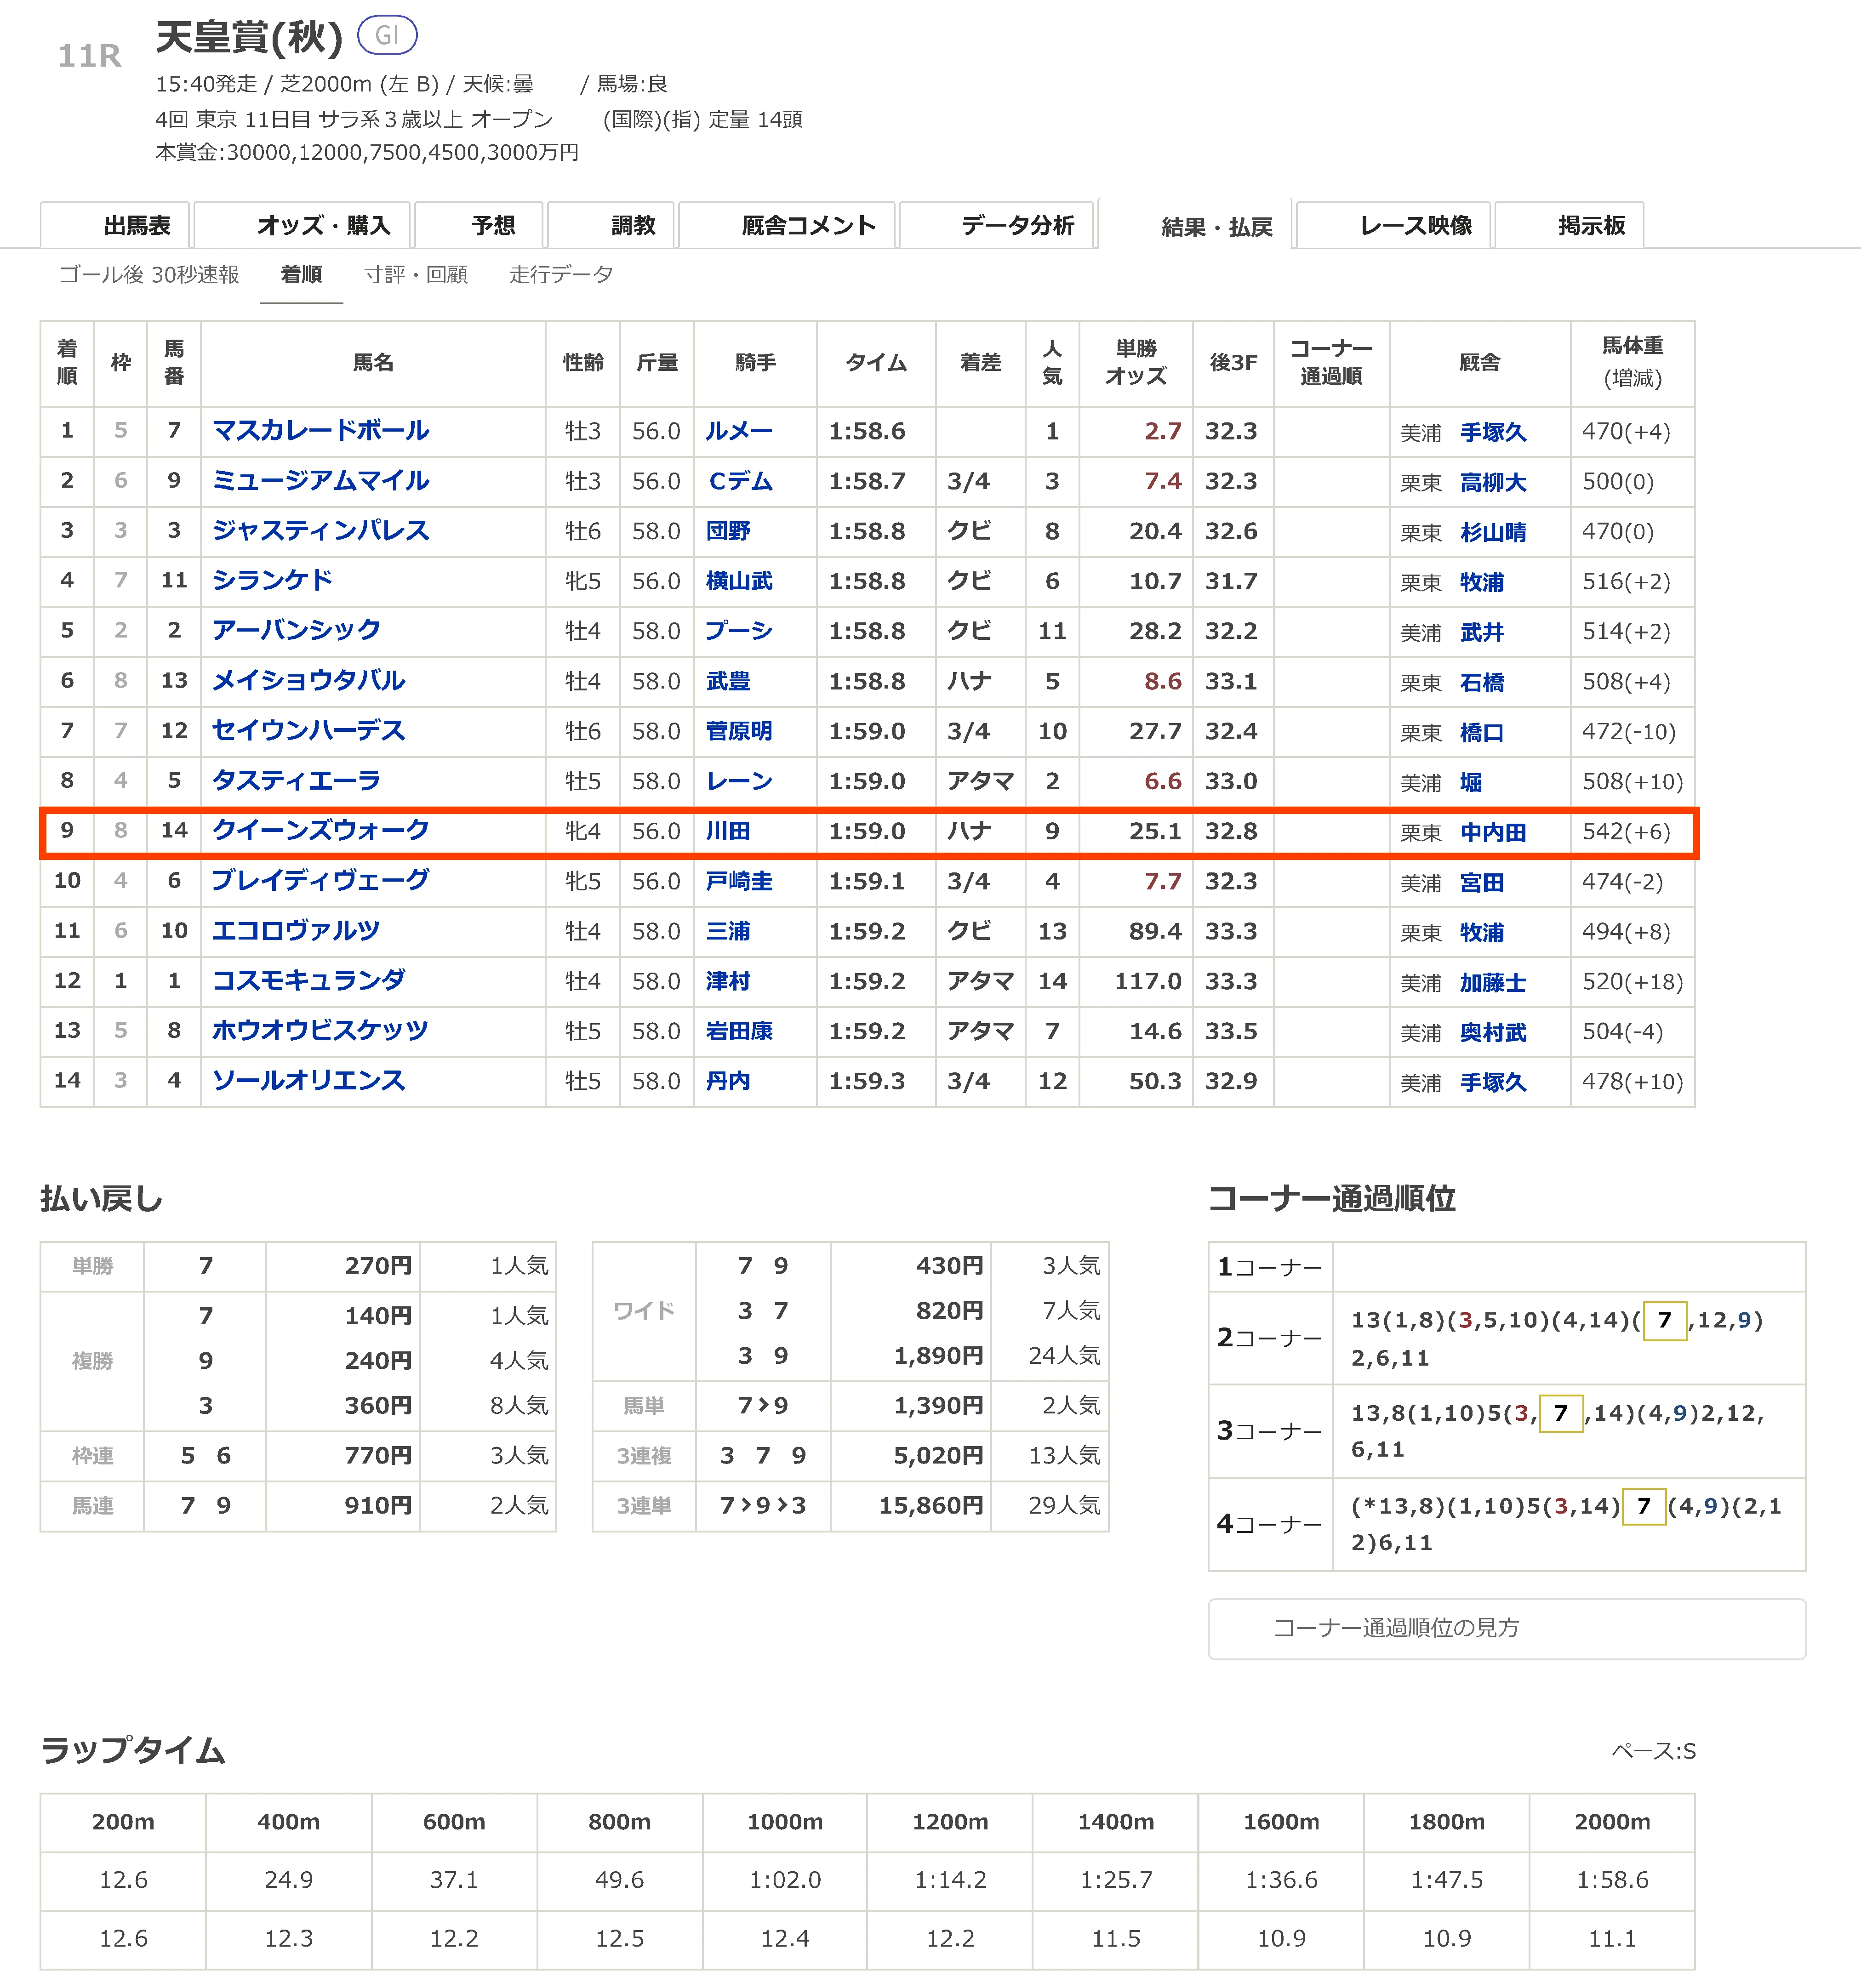The width and height of the screenshot is (1861, 1988).
Task: Click 3連単 payout 15,860円
Action: pyautogui.click(x=931, y=1505)
